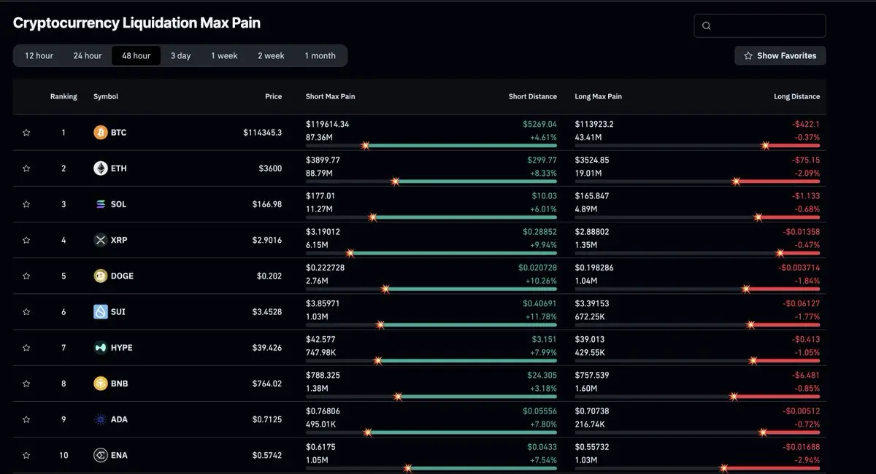Click the SOL coin icon
Screen dimensions: 876x474
click(x=100, y=204)
